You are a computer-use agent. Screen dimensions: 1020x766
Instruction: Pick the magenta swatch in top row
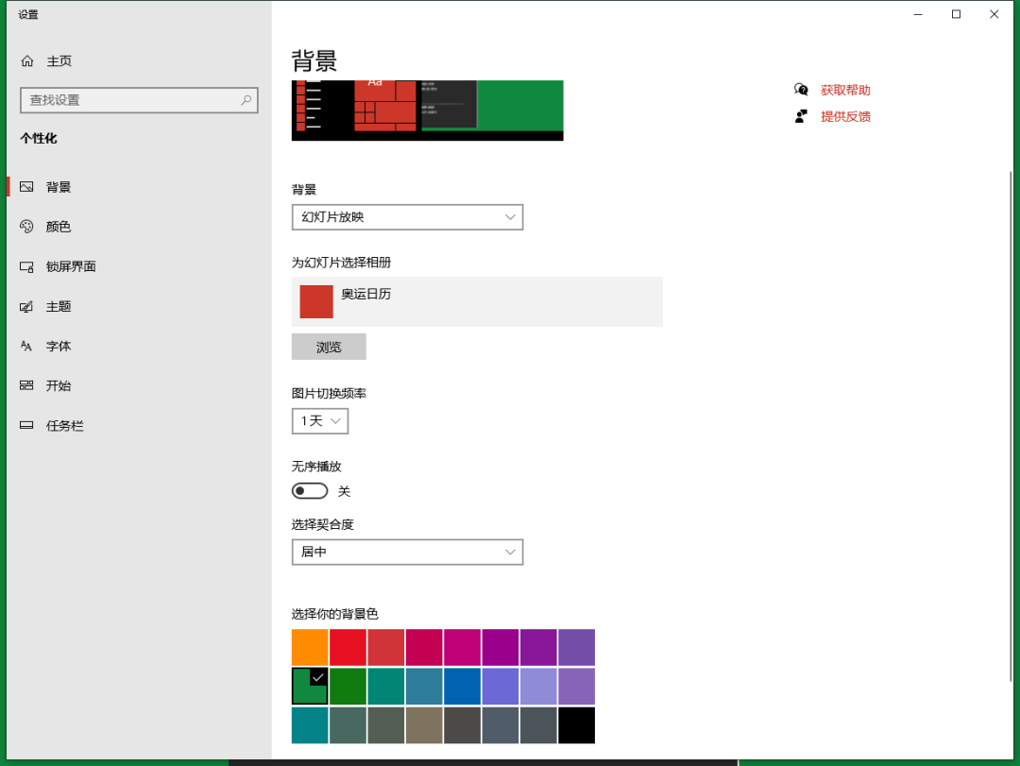pos(462,648)
